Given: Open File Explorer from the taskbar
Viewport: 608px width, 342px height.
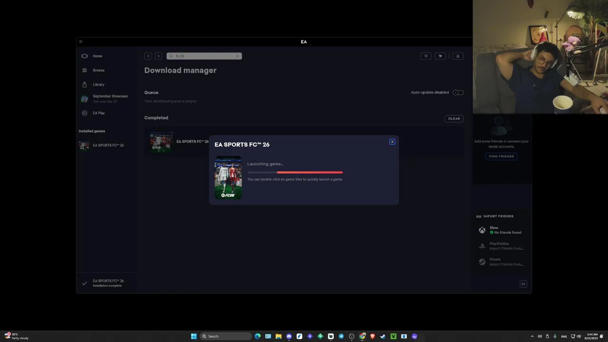Looking at the screenshot, I should tap(278, 336).
